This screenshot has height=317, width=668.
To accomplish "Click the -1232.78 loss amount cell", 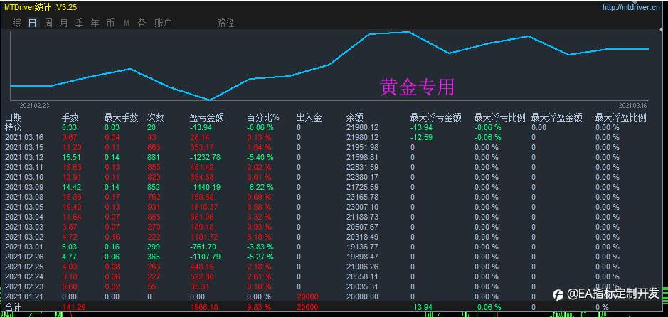I will [204, 157].
